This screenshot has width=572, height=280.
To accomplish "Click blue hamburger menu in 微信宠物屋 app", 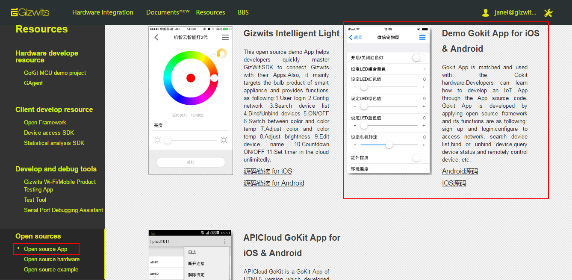I will 423,37.
